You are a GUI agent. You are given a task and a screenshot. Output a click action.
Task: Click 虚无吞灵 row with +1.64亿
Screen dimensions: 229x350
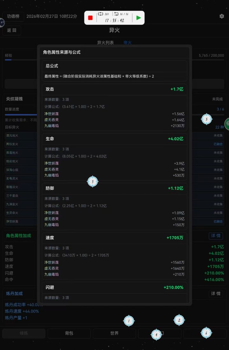[x=114, y=120]
